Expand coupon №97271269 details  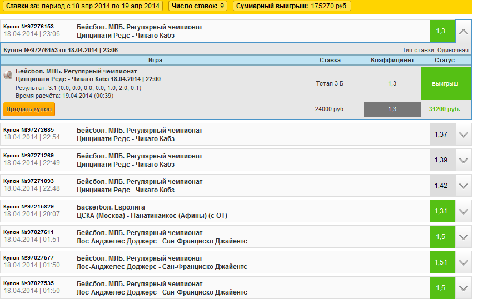tap(464, 160)
